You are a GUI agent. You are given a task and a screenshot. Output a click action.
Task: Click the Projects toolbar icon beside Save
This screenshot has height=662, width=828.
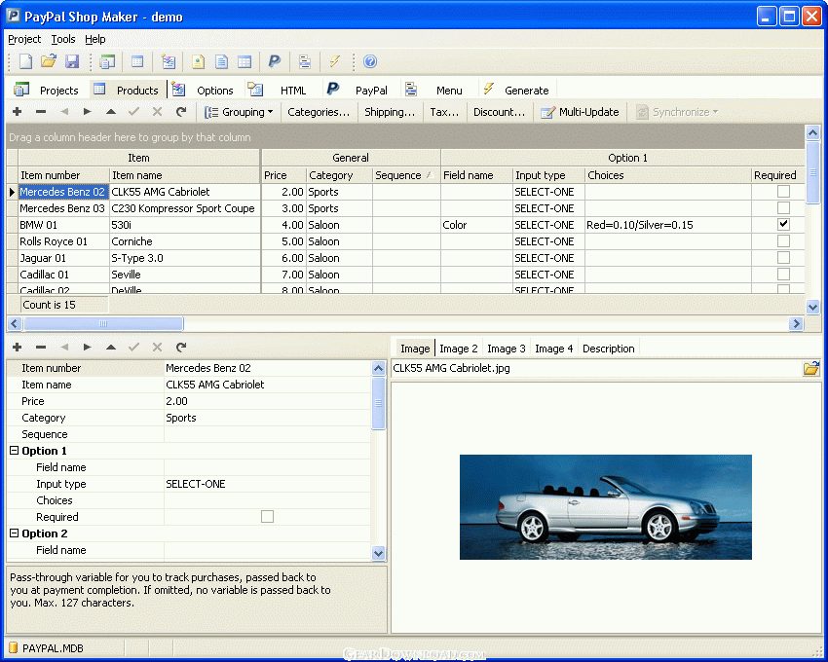tap(107, 61)
